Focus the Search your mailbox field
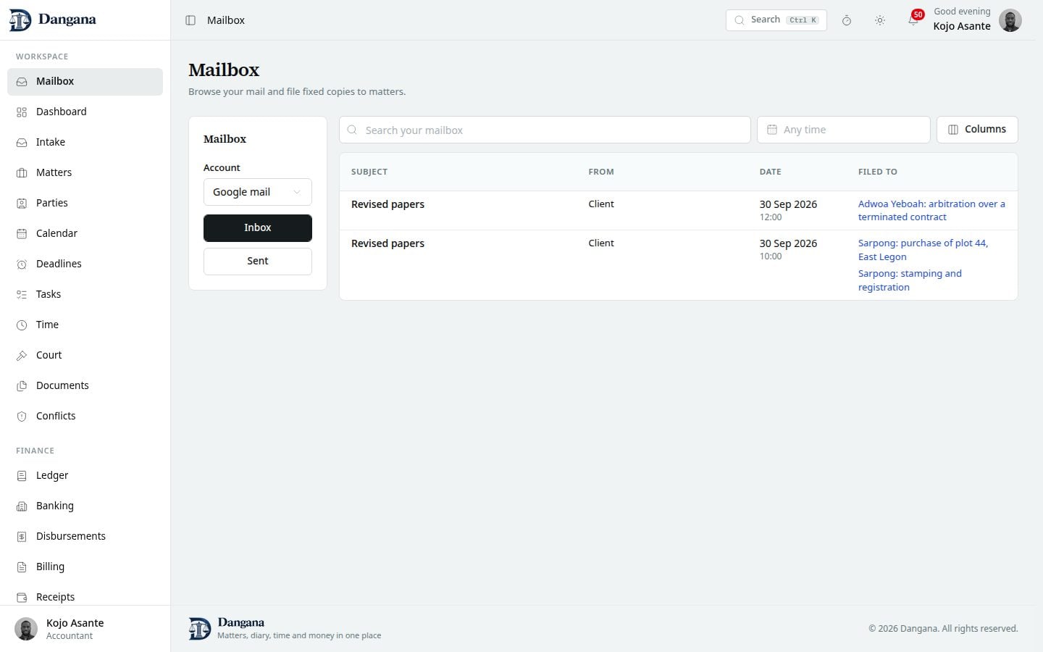 pos(545,130)
